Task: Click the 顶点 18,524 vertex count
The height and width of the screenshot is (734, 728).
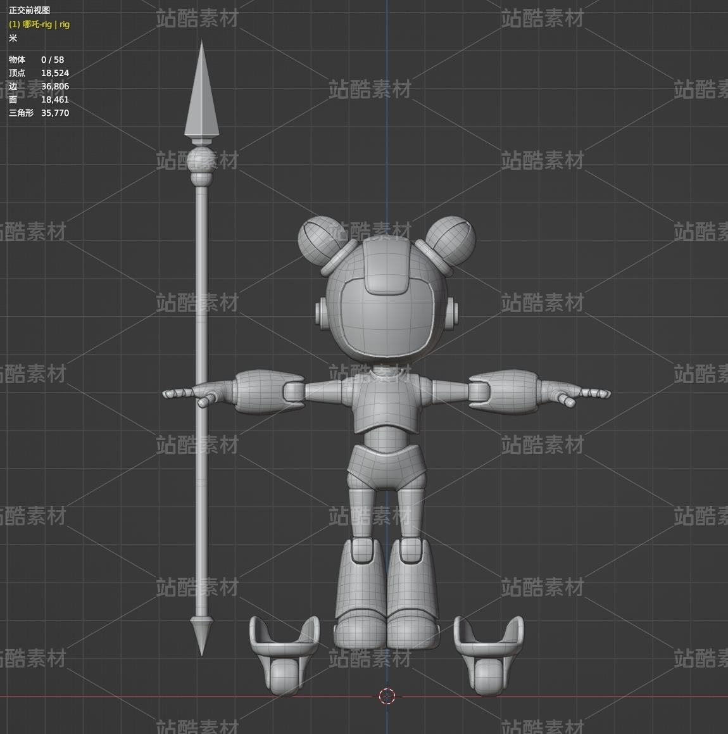Action: (x=39, y=73)
